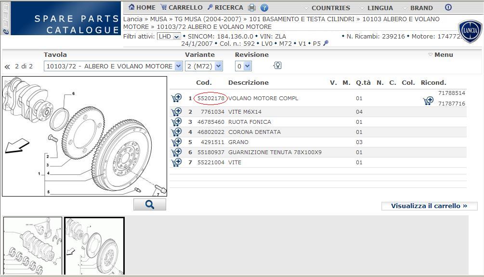Click the key icon after P5 filter
The width and height of the screenshot is (484, 277).
tap(326, 43)
